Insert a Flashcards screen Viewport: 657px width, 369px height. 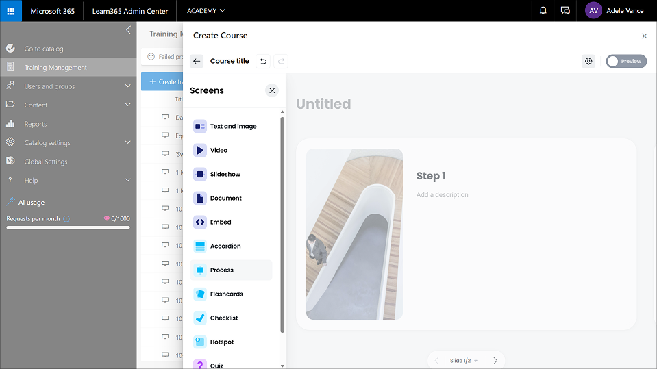(226, 294)
